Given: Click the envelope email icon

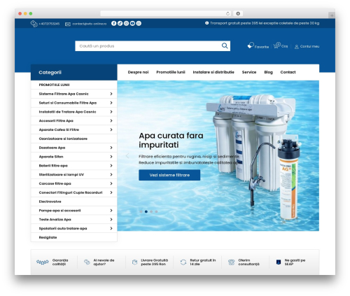Looking at the screenshot, I should pyautogui.click(x=68, y=24).
